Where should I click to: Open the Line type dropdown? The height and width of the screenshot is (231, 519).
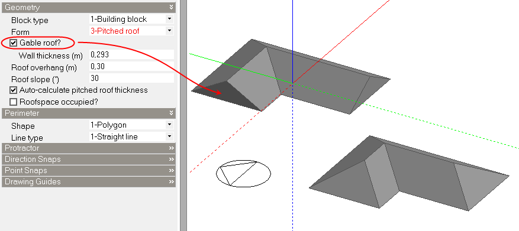click(169, 136)
